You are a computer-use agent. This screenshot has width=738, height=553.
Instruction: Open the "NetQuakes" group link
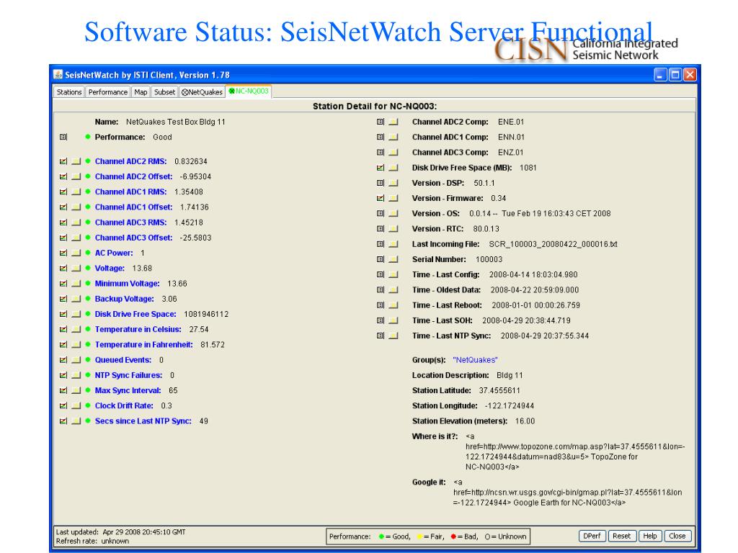pos(476,360)
